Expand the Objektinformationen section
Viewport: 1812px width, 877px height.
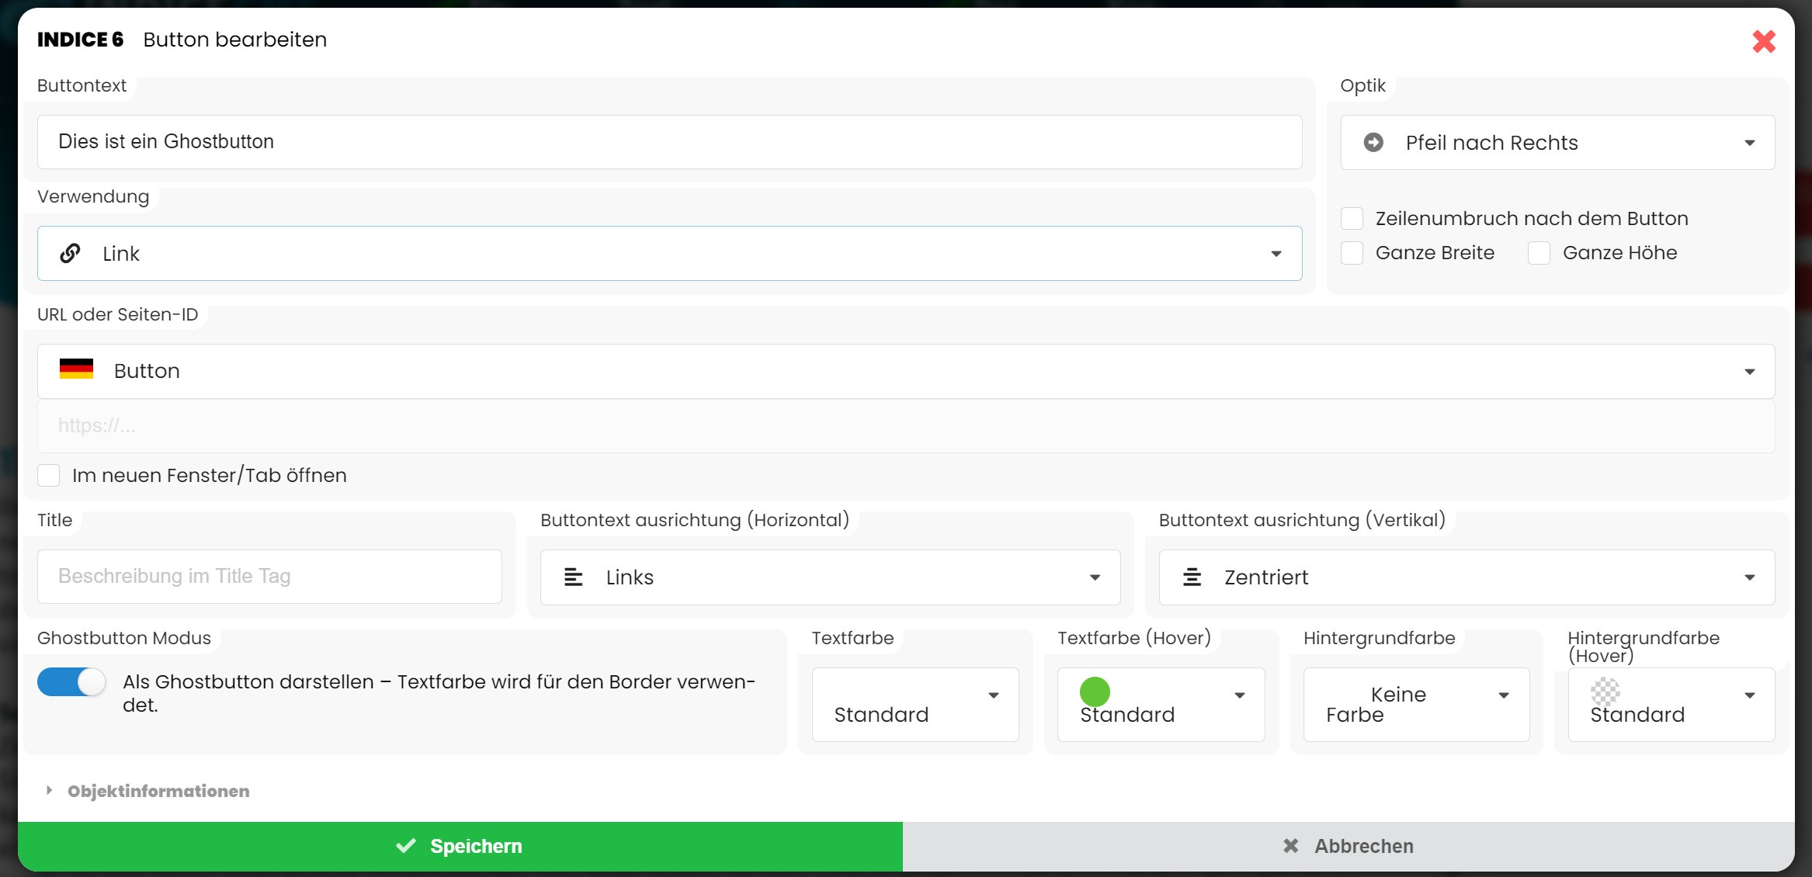click(x=158, y=791)
